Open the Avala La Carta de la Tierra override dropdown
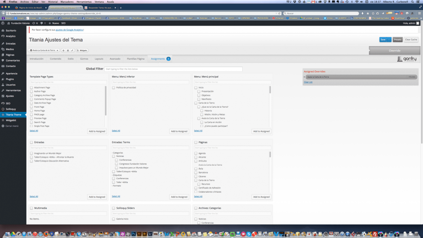 pos(44,50)
